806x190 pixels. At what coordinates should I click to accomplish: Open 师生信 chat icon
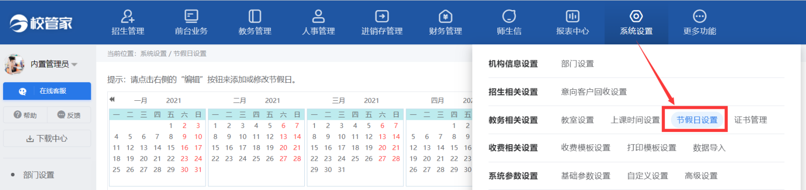point(509,17)
